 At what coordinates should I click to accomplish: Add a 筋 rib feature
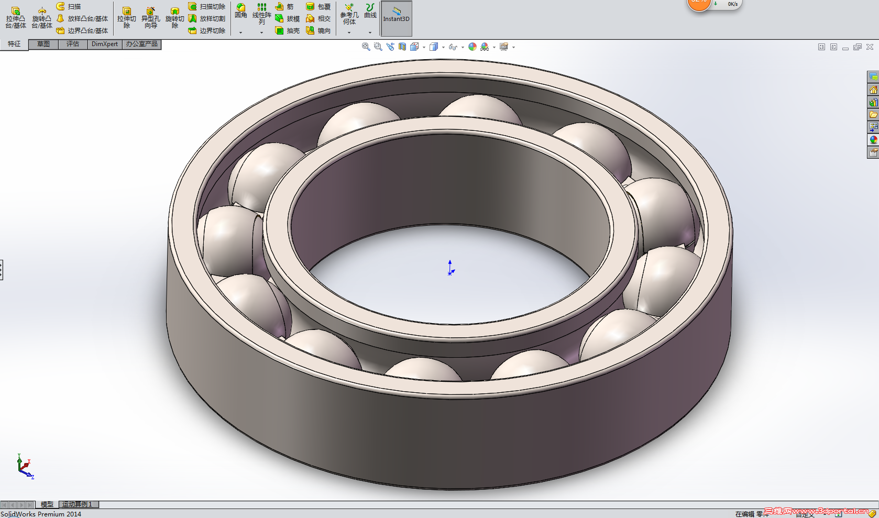pos(284,6)
